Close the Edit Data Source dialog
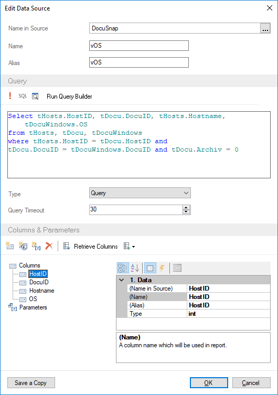This screenshot has height=395, width=278. pyautogui.click(x=270, y=8)
